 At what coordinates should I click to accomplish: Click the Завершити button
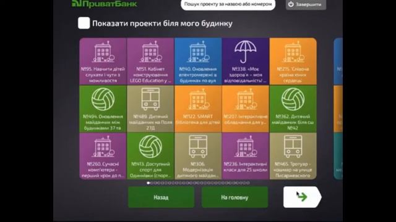click(306, 4)
